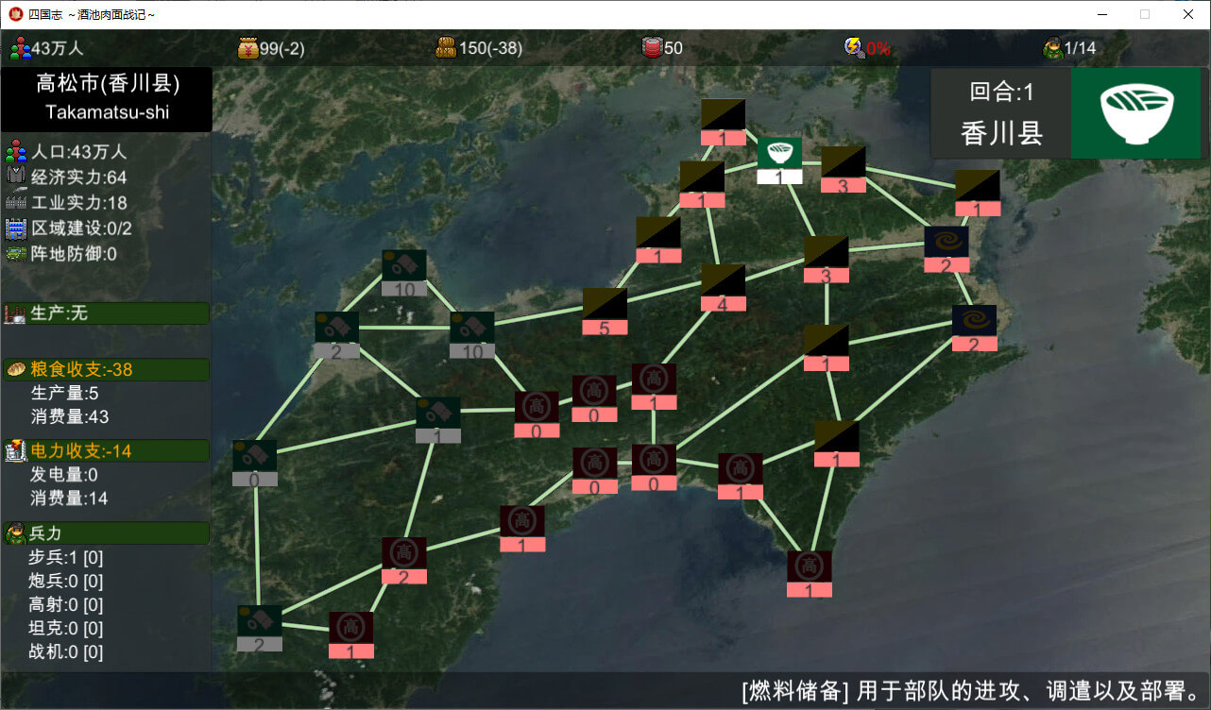Click the large Kagawa bowl emblem
This screenshot has width=1211, height=710.
click(1137, 112)
